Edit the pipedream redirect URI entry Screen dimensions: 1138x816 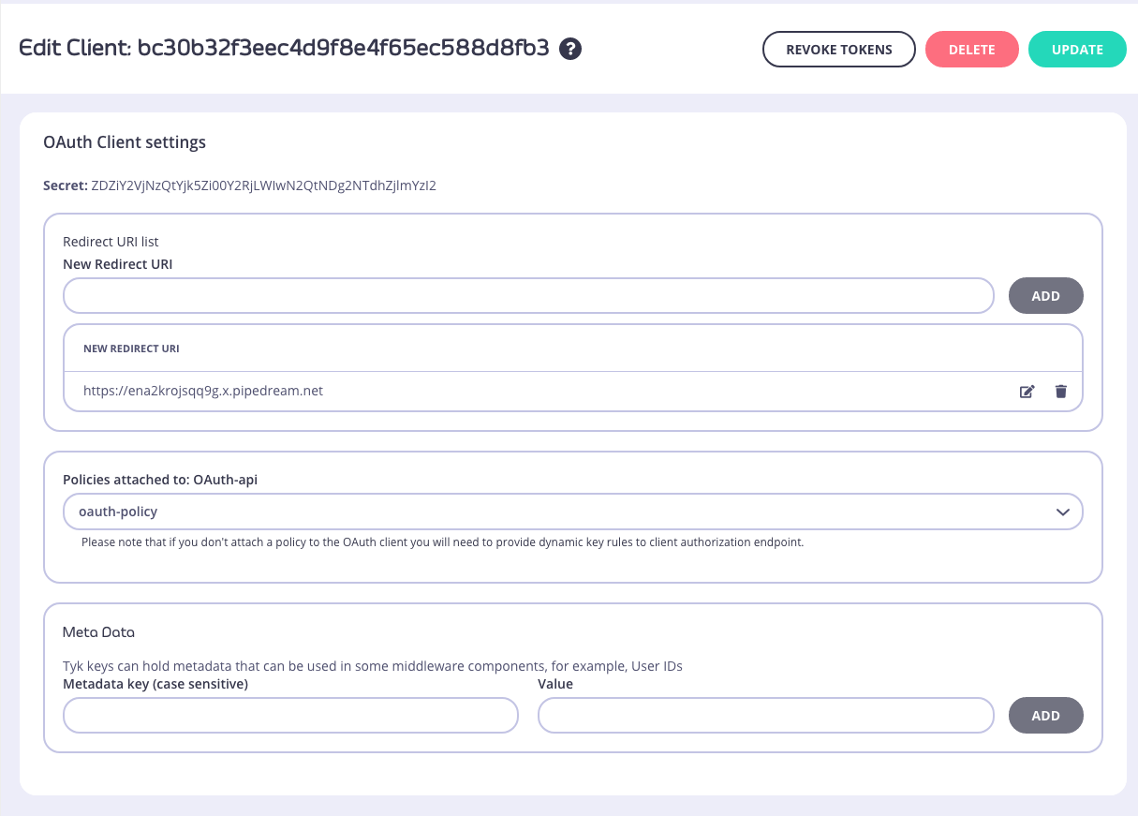[1027, 392]
